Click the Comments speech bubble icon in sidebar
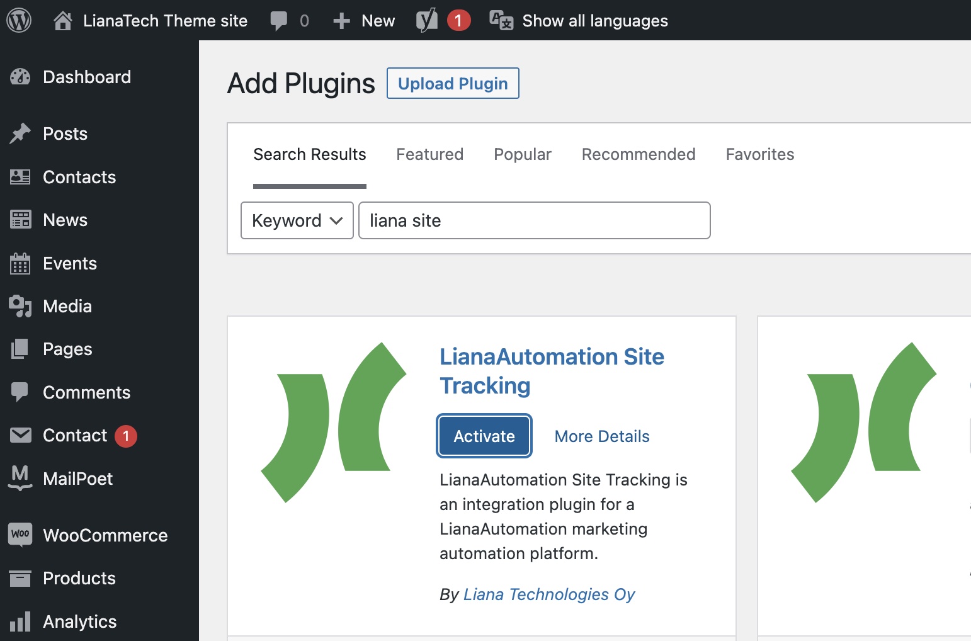Screen dimensions: 971x641 pyautogui.click(x=20, y=392)
